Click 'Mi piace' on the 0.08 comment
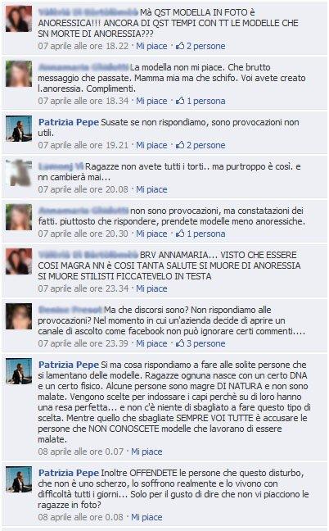This screenshot has width=329, height=531. click(x=146, y=517)
